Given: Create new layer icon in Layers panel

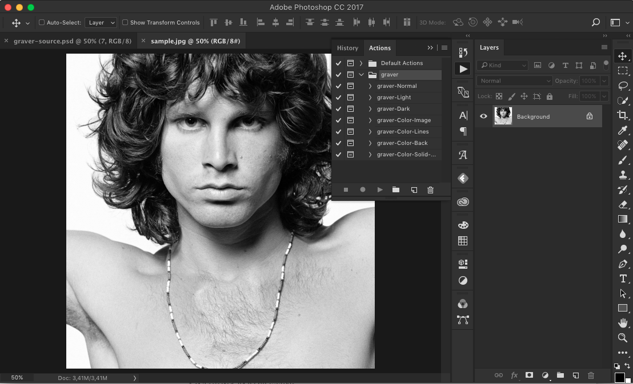Looking at the screenshot, I should point(576,375).
